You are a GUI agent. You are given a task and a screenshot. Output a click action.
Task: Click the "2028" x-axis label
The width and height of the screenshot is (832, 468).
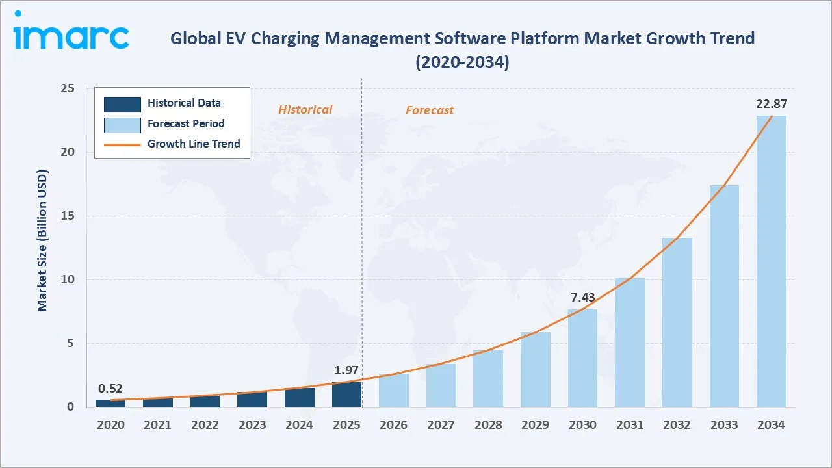tap(488, 425)
